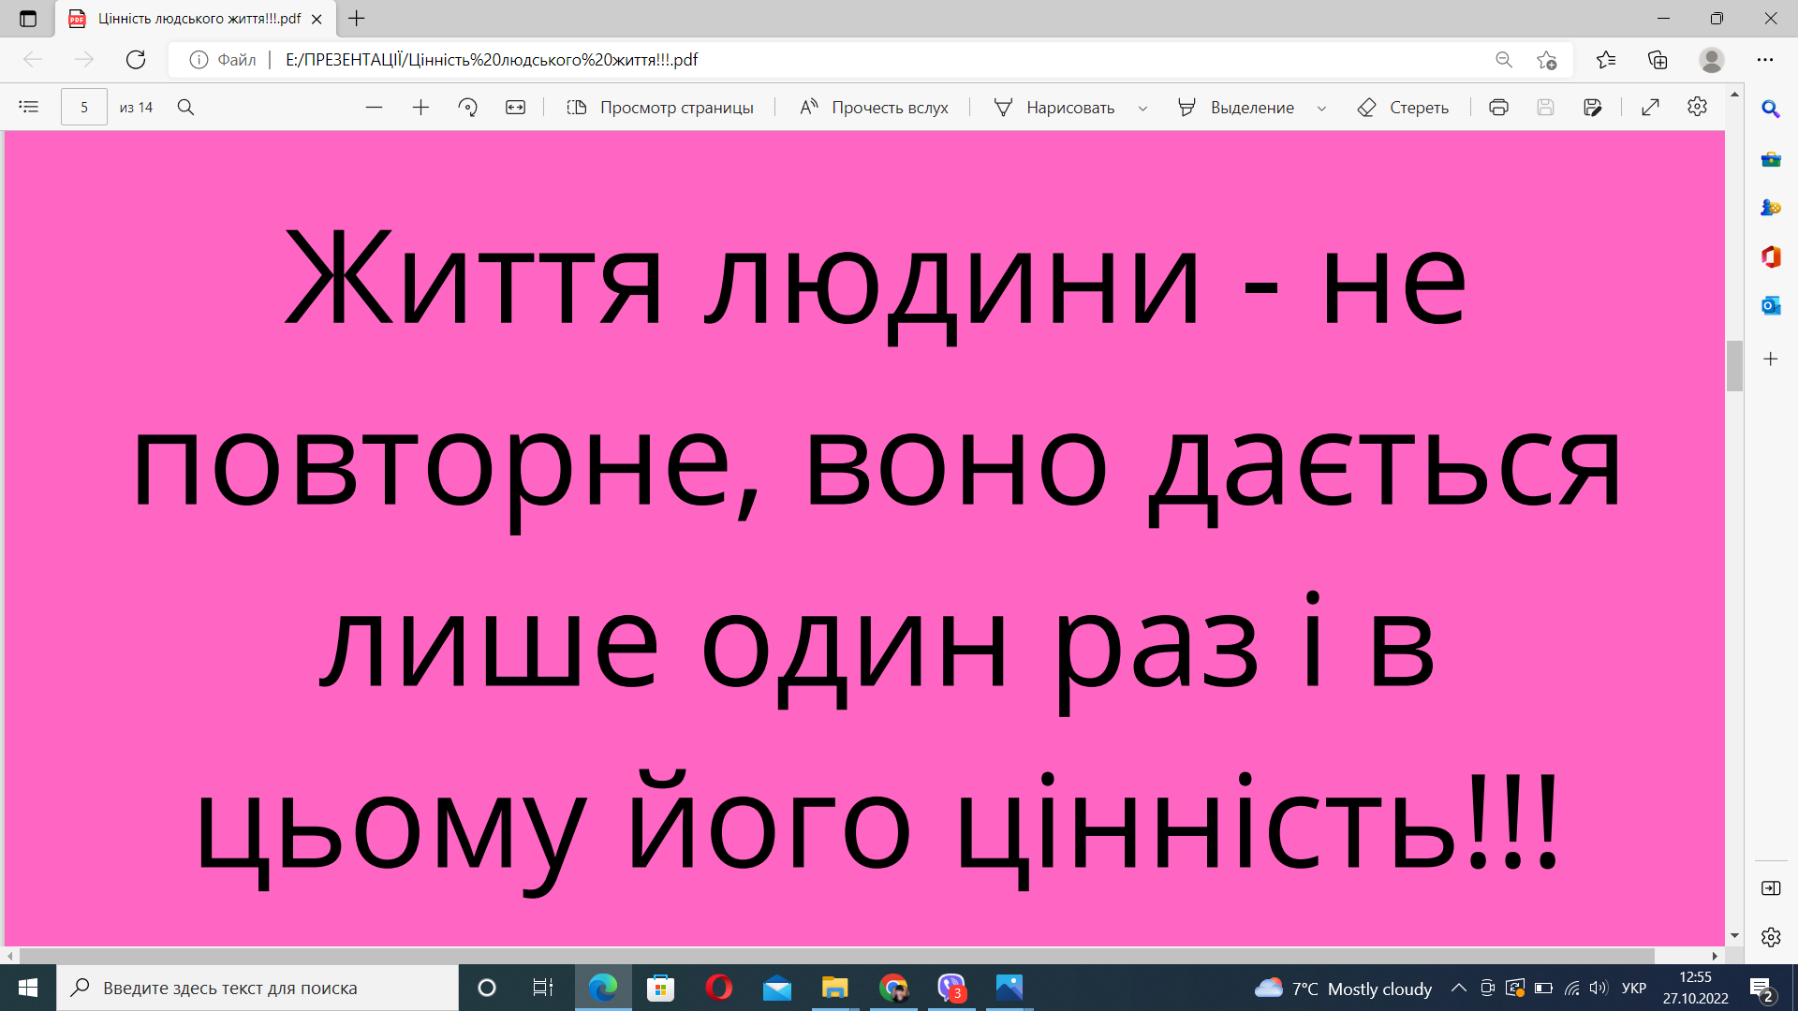Open the browser profile avatar
Image resolution: width=1798 pixels, height=1011 pixels.
click(x=1712, y=60)
